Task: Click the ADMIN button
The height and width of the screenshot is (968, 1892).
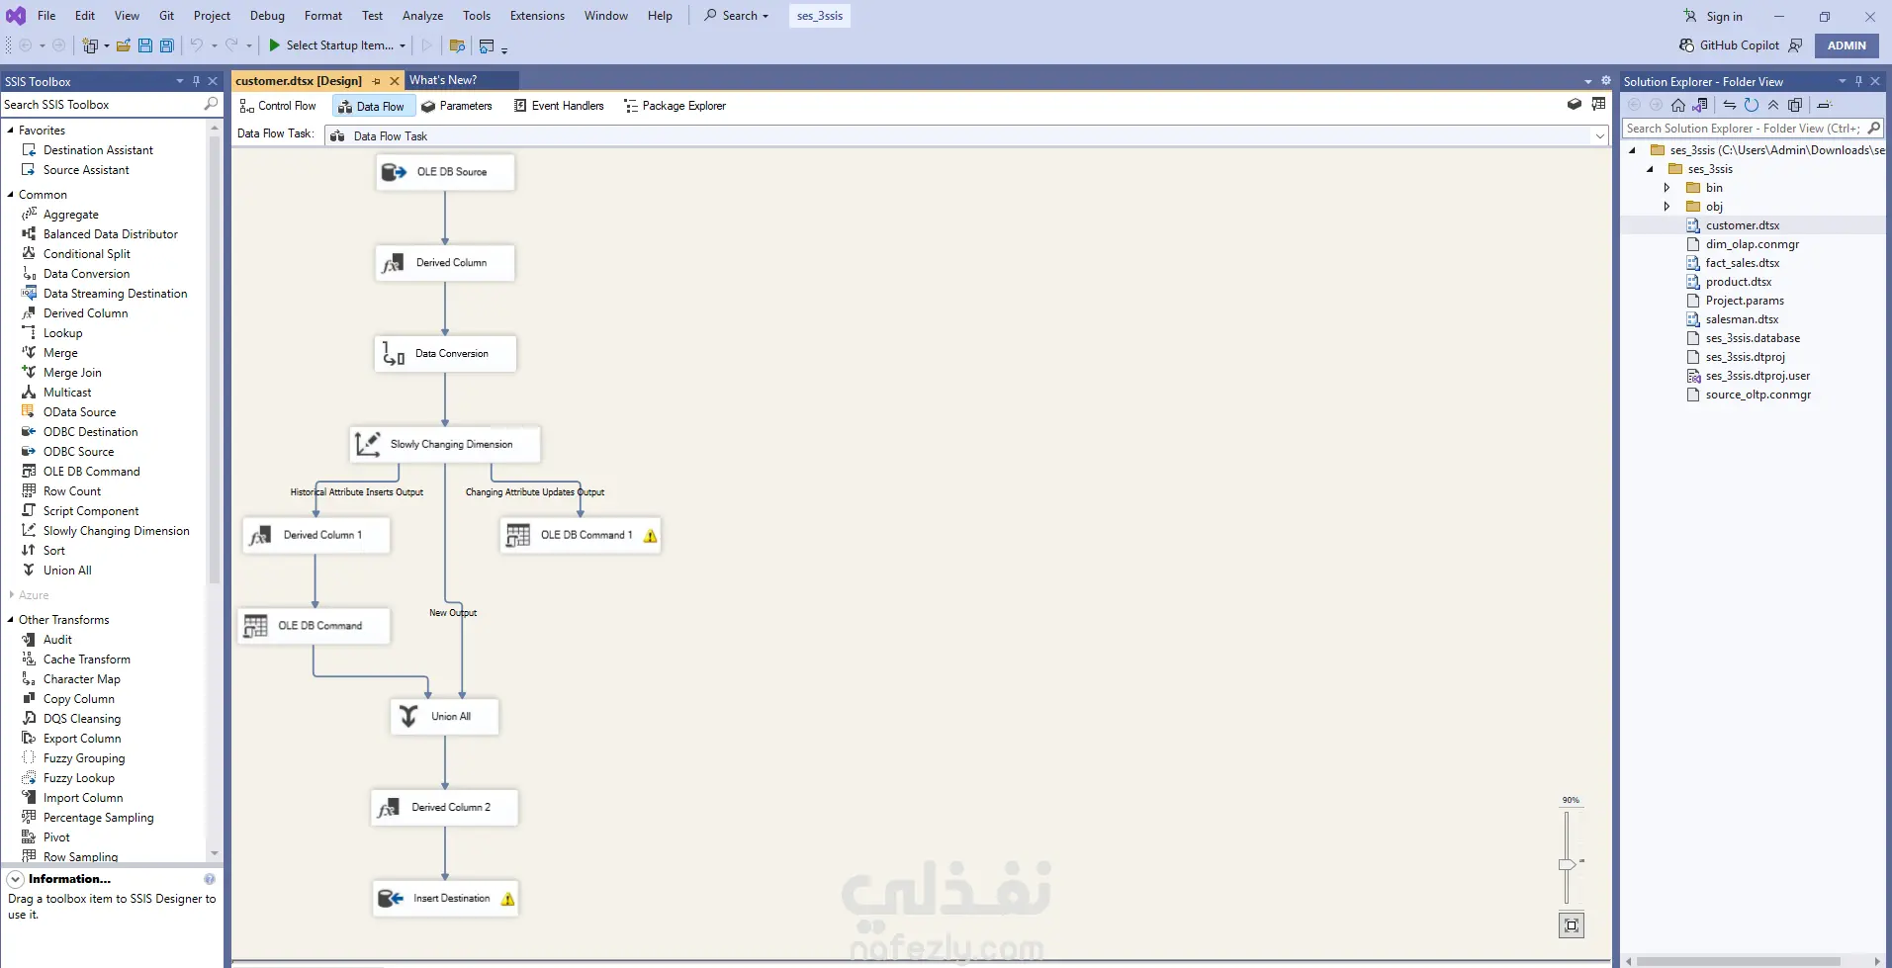Action: pos(1847,45)
